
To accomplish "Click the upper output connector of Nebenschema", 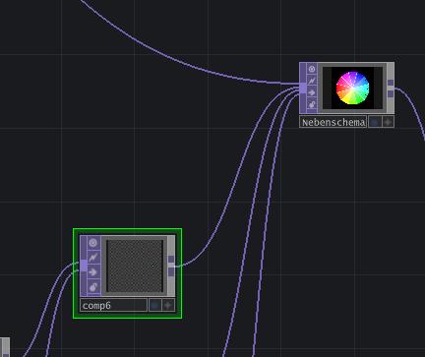I will (391, 83).
